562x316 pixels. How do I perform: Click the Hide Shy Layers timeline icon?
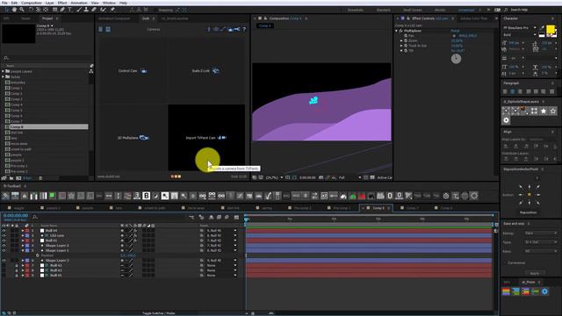click(x=211, y=217)
